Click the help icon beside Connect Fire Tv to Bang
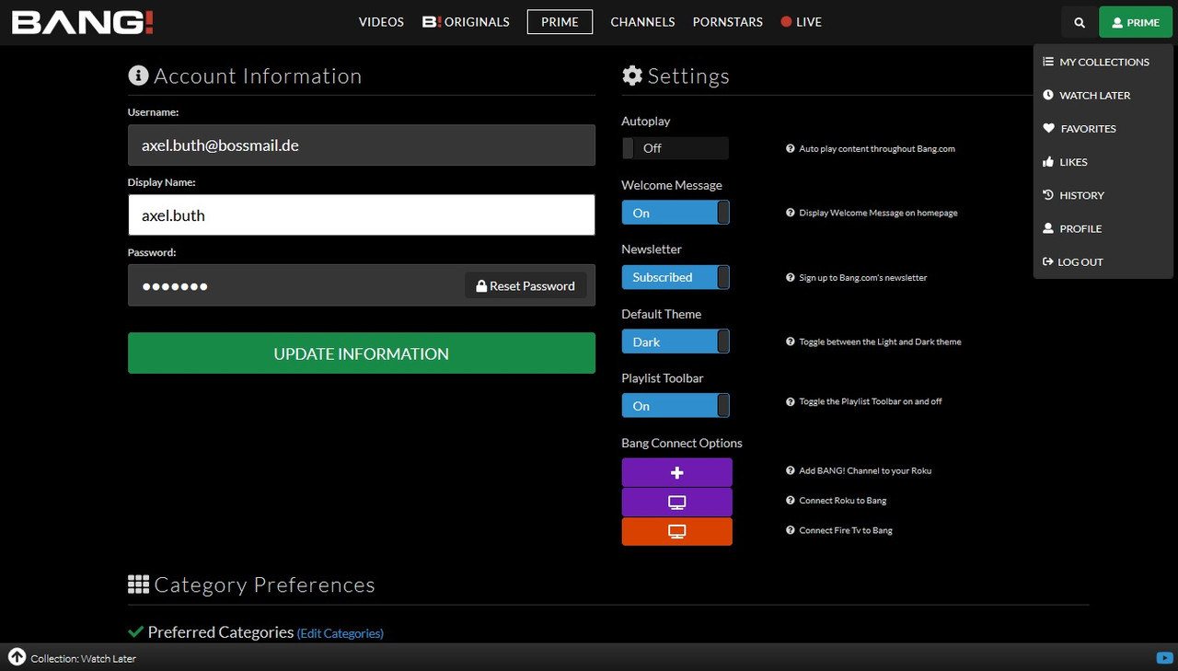1178x671 pixels. coord(791,530)
